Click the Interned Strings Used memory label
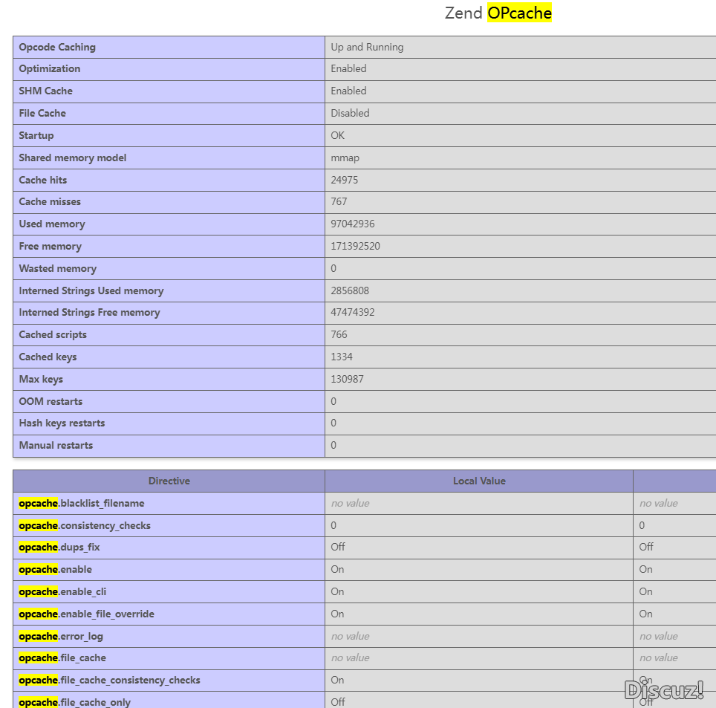 [91, 290]
